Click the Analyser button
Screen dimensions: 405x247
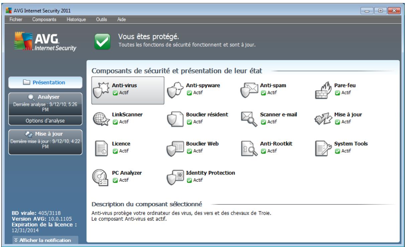pos(45,104)
